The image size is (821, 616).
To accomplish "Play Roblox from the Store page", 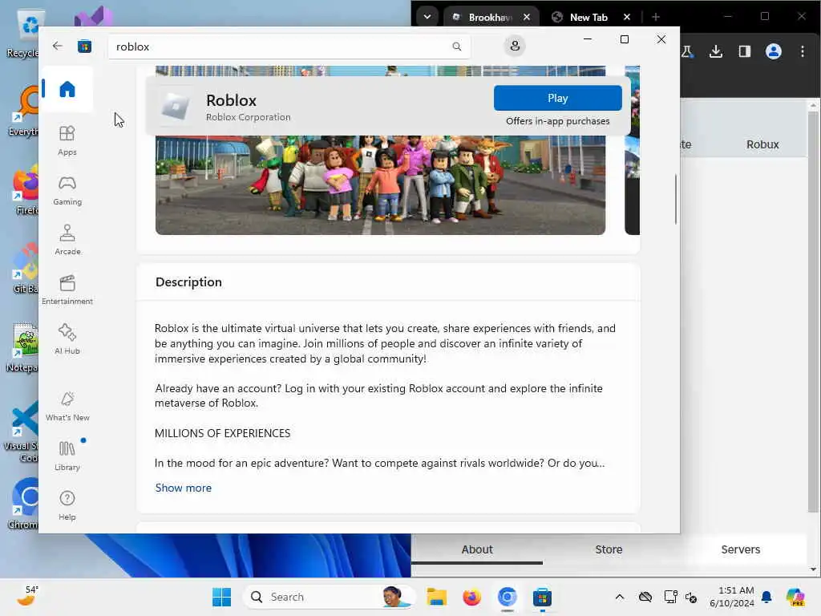I will point(558,99).
